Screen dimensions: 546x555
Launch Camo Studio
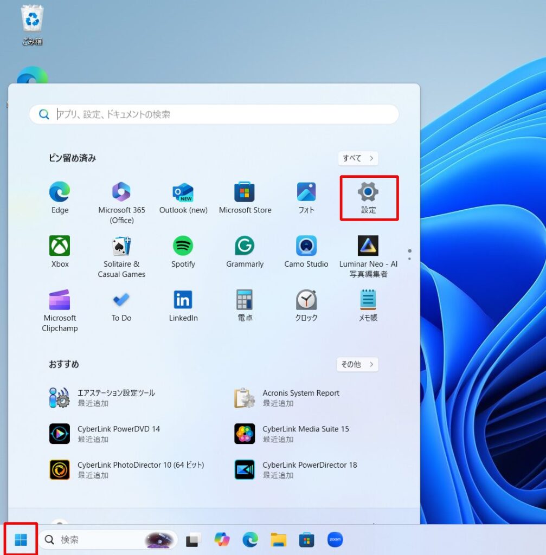pos(306,251)
